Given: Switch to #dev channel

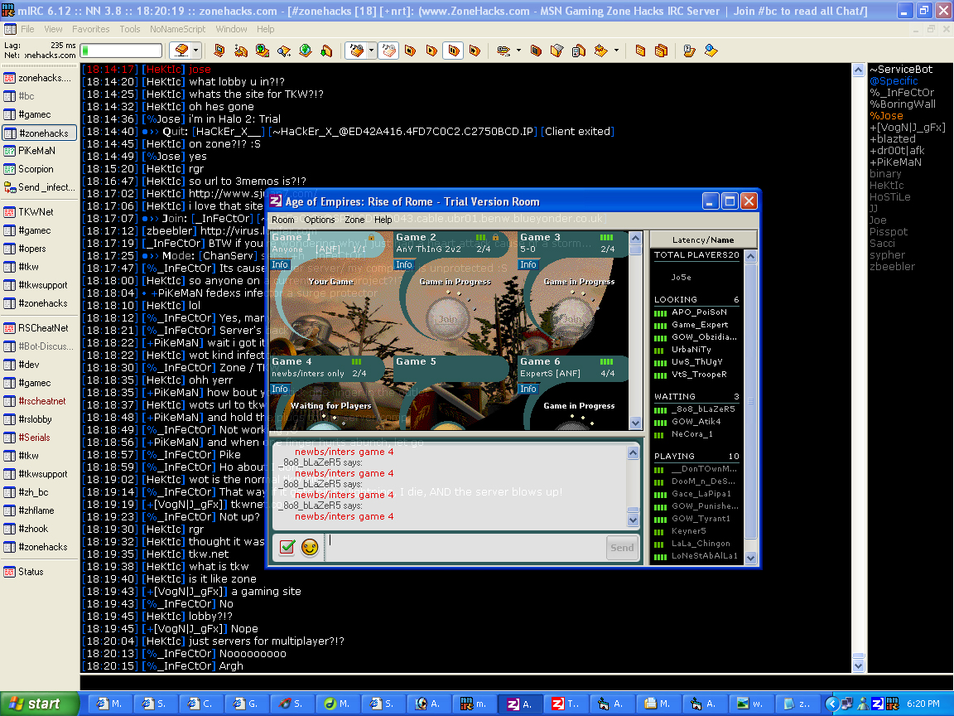Looking at the screenshot, I should coord(40,365).
